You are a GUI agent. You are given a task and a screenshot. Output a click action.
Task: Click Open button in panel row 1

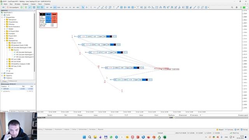click(x=100, y=37)
